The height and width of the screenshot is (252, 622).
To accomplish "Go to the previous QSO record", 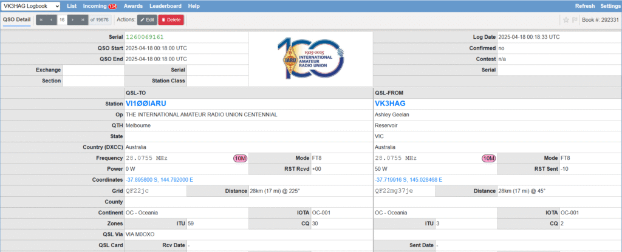I will (51, 20).
